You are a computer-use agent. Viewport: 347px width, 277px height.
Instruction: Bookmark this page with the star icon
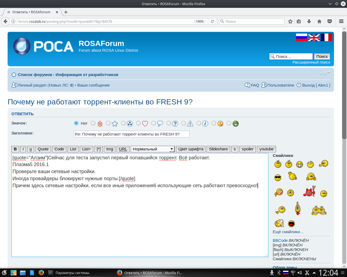(290, 21)
